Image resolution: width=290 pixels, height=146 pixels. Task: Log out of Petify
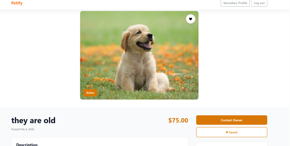(259, 3)
